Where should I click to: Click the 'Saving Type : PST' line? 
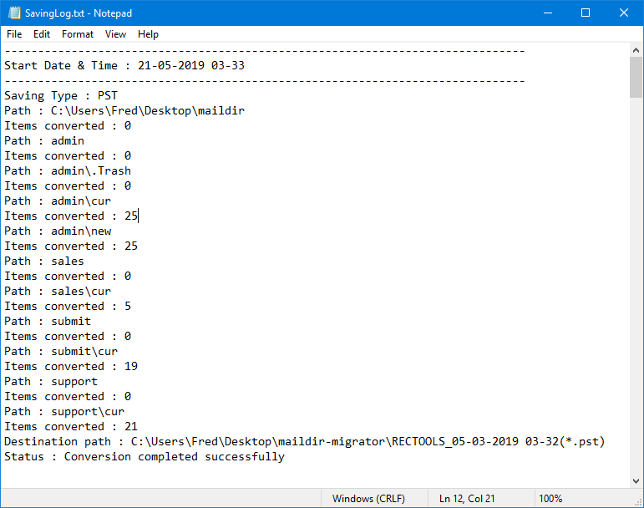[x=61, y=96]
